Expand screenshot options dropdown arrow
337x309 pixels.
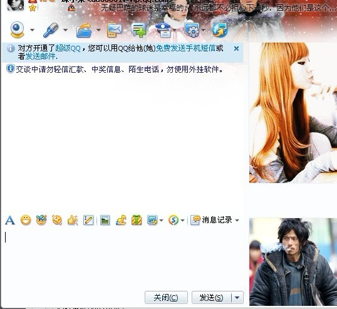coord(162,221)
